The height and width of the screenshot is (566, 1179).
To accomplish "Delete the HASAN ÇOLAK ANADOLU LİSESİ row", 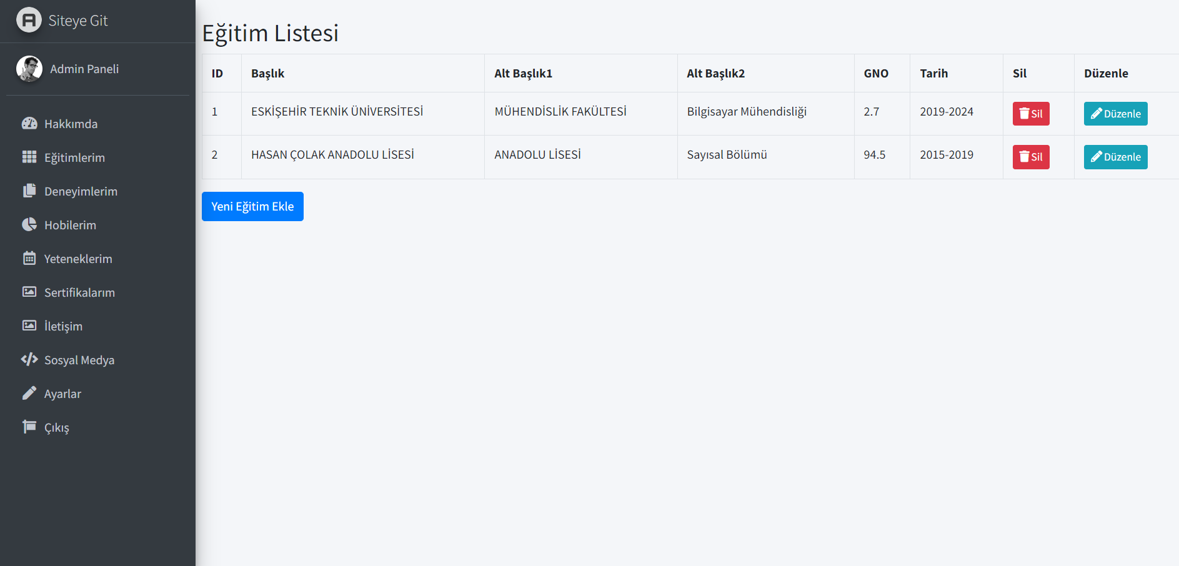I will click(x=1031, y=157).
